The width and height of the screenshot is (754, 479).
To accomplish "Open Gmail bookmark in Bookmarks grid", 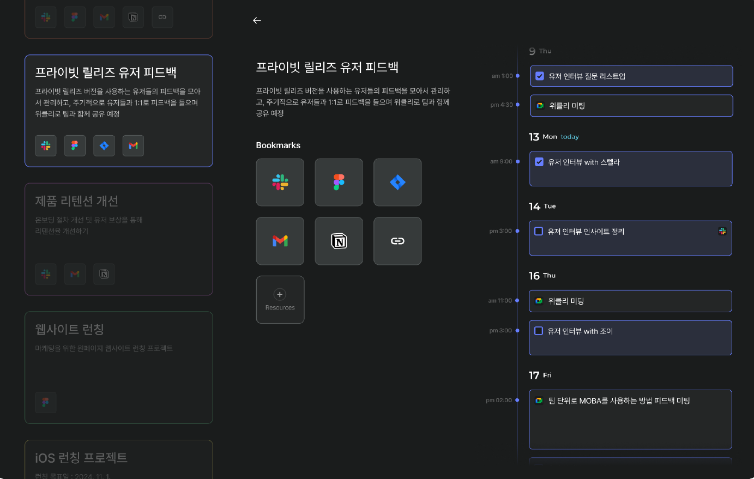I will click(x=280, y=241).
